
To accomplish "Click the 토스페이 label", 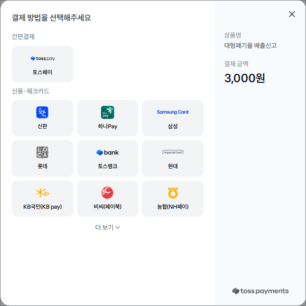I will coord(42,72).
